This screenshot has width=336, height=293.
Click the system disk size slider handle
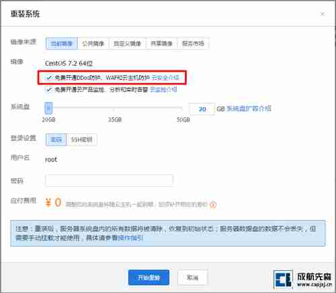(48, 108)
